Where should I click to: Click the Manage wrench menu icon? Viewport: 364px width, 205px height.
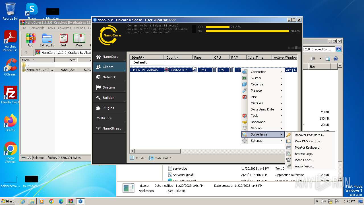pos(245,91)
